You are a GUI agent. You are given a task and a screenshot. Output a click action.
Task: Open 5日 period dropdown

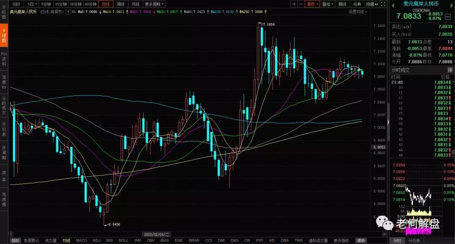[32, 4]
